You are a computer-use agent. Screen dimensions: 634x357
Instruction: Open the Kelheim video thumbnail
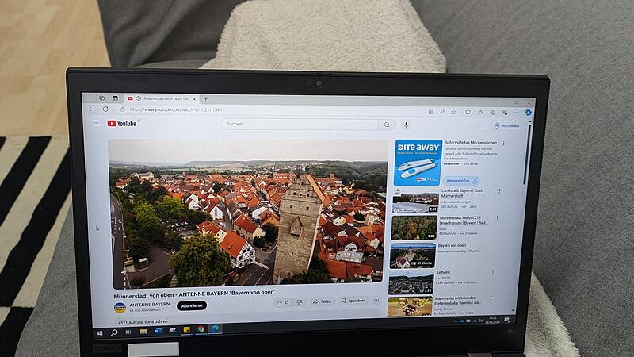(x=411, y=283)
